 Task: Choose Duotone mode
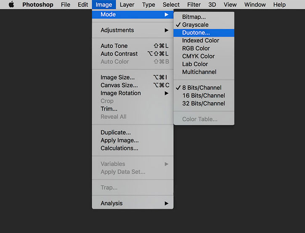[x=204, y=33]
